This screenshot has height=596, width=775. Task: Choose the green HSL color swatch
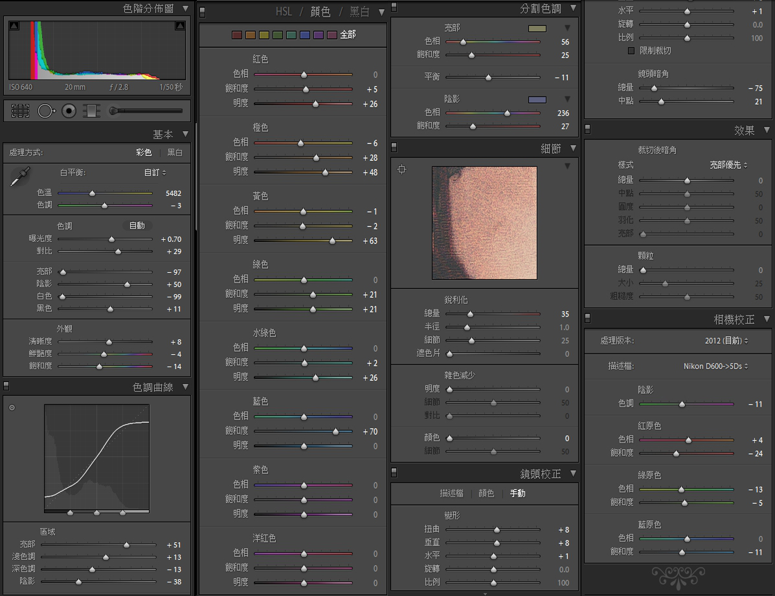[278, 35]
